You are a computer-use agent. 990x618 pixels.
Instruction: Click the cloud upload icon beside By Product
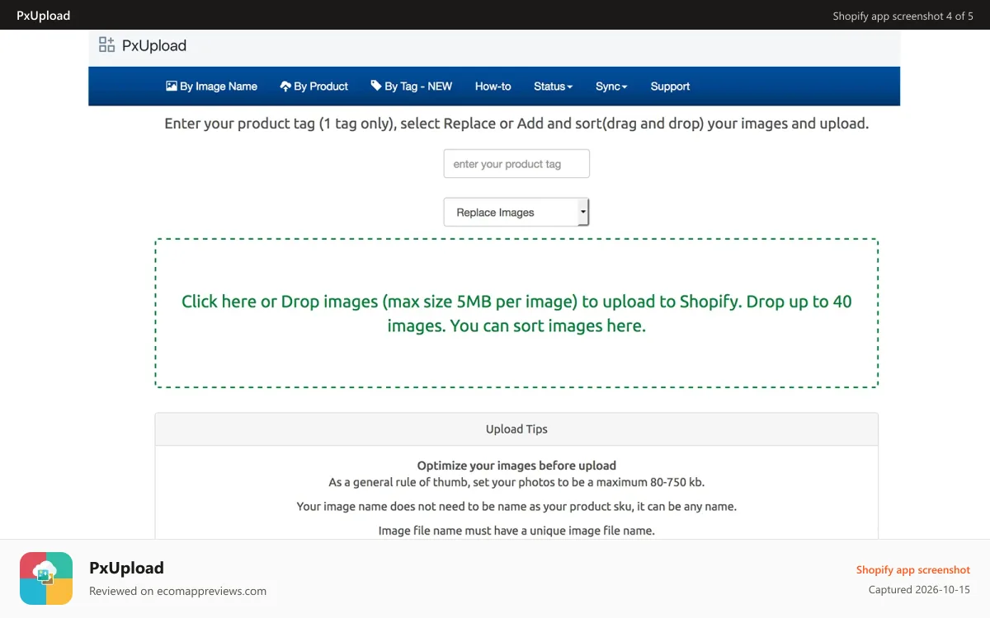285,86
